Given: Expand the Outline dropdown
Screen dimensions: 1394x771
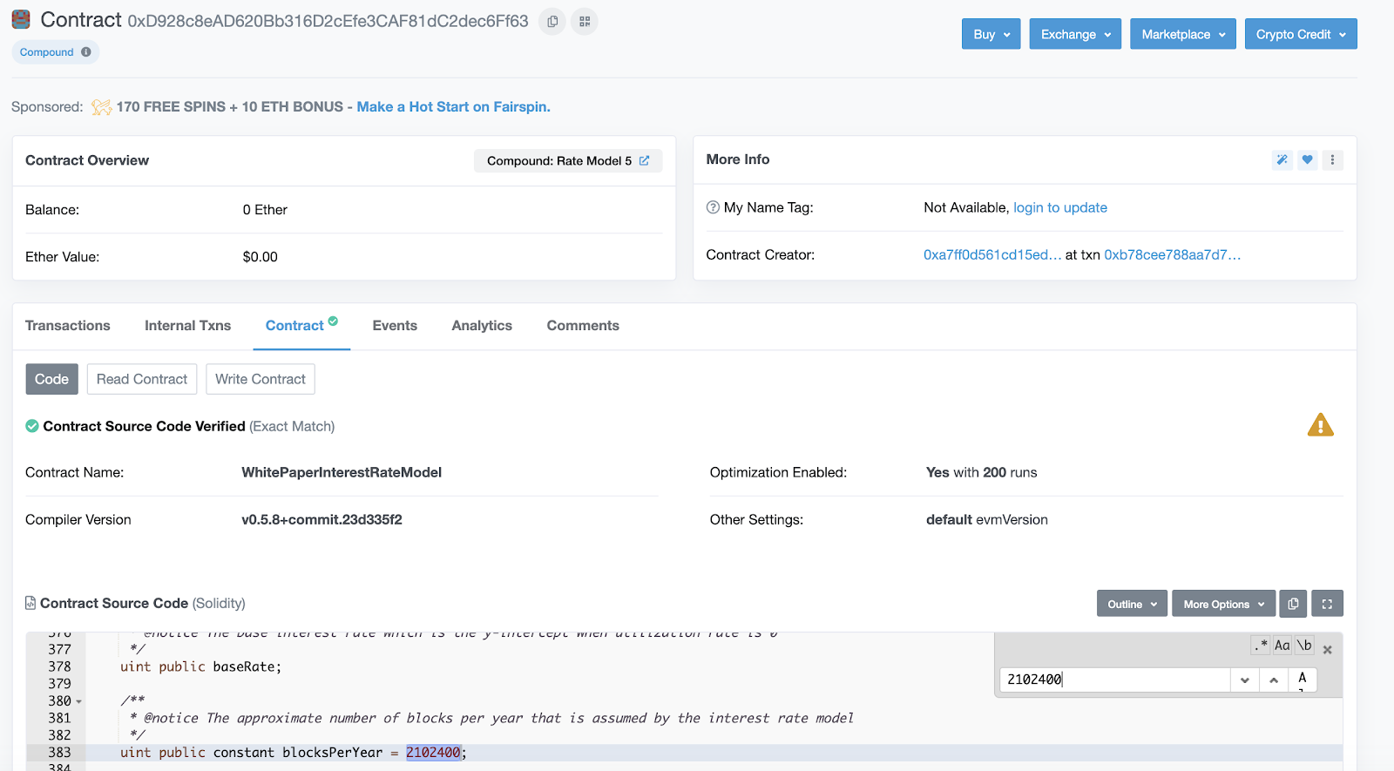Looking at the screenshot, I should 1132,604.
